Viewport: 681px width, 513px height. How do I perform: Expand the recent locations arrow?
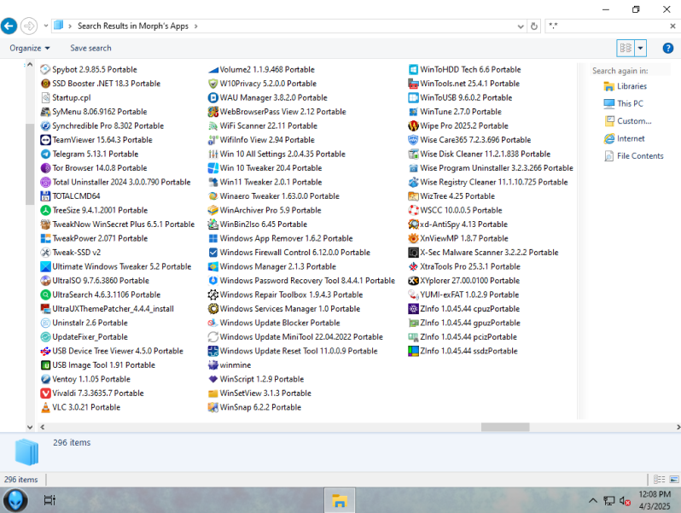click(x=46, y=26)
